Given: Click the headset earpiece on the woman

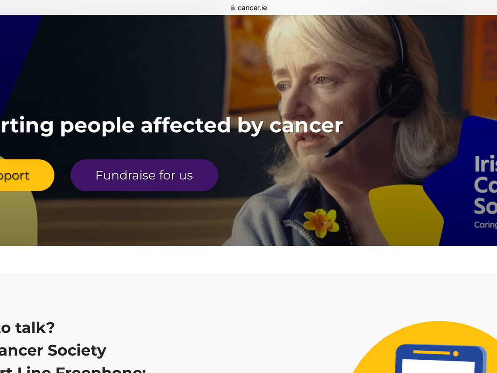Looking at the screenshot, I should pyautogui.click(x=398, y=93).
